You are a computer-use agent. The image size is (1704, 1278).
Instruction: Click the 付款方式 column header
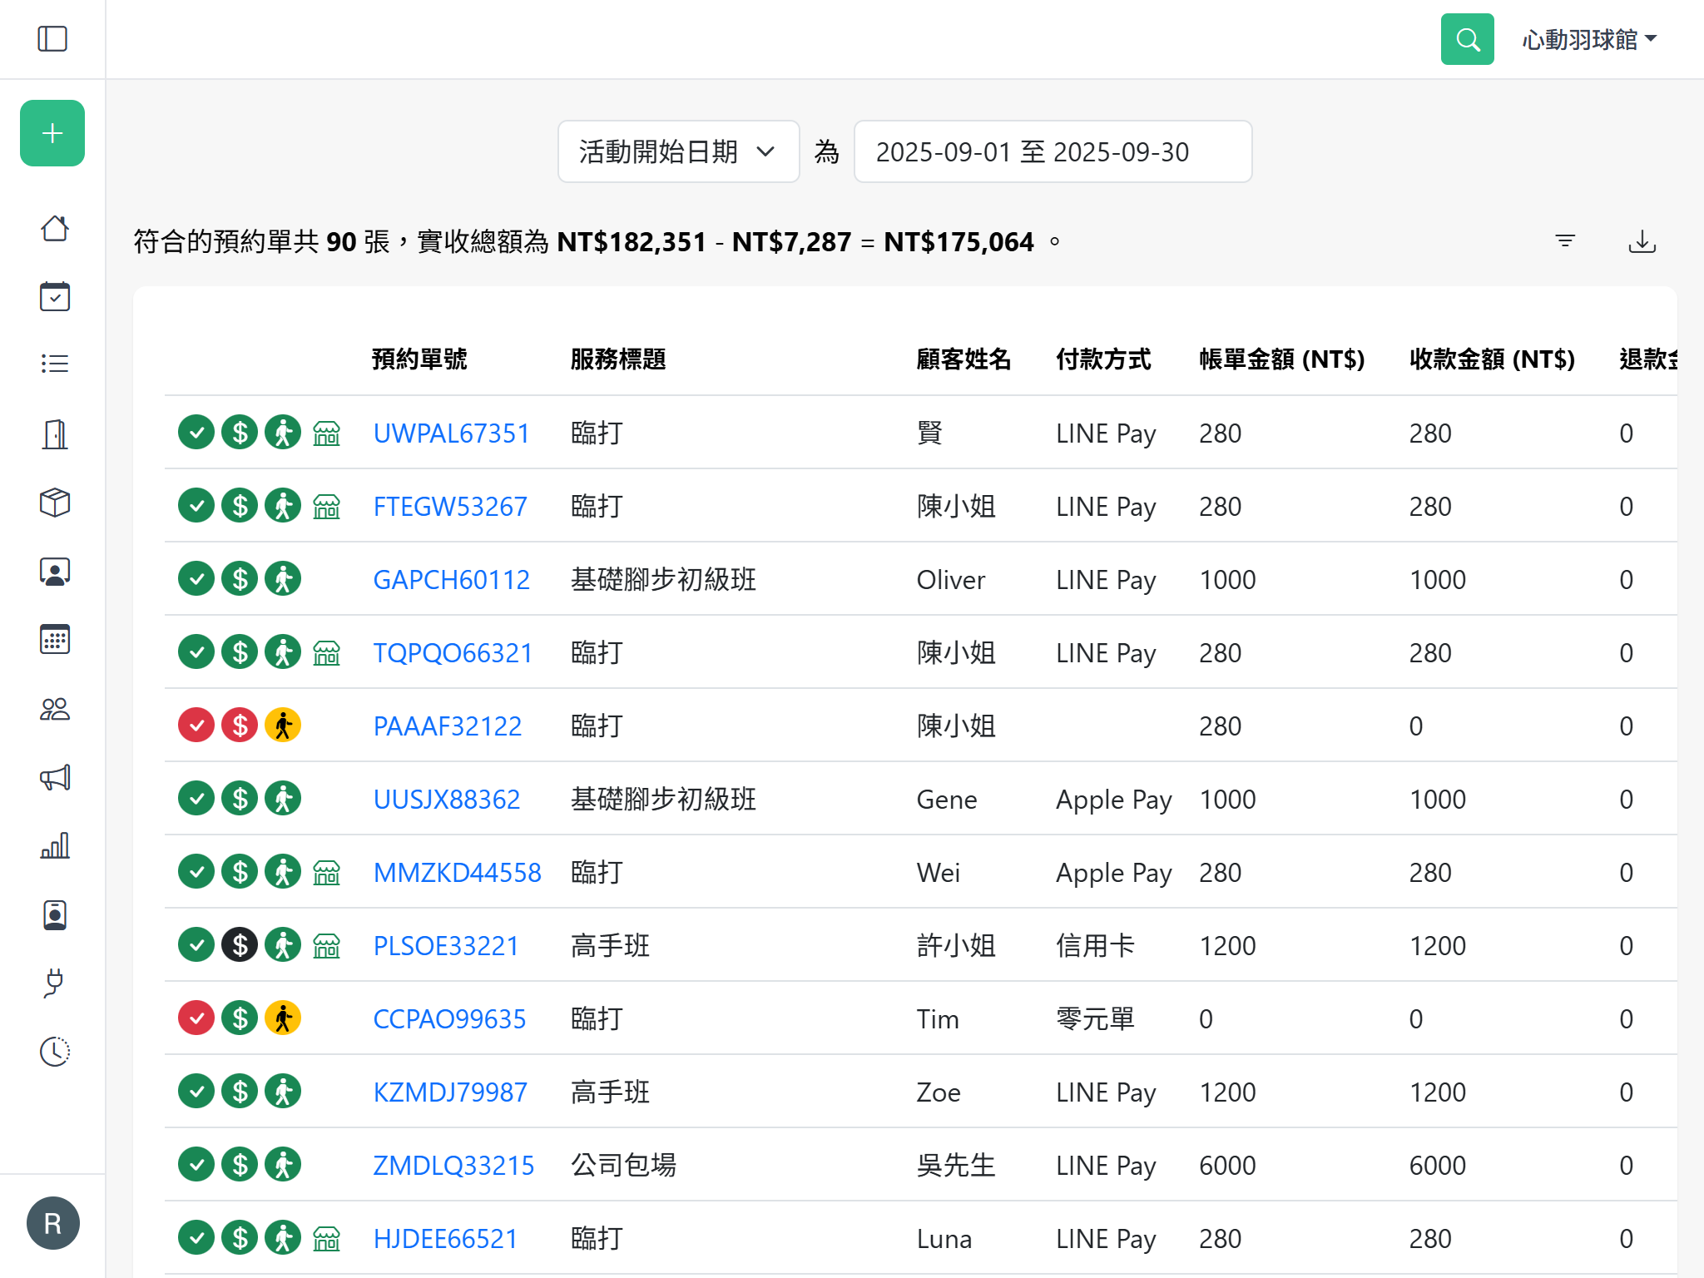pos(1103,359)
